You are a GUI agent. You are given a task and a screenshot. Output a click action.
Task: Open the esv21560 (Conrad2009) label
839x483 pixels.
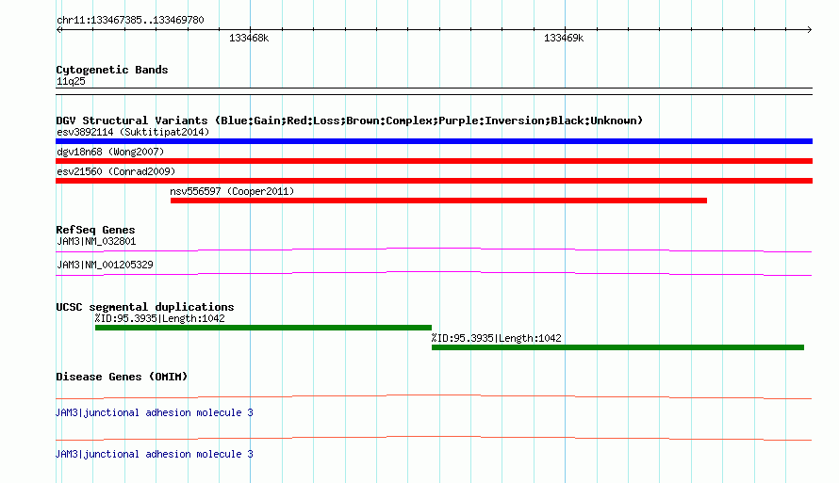(116, 171)
